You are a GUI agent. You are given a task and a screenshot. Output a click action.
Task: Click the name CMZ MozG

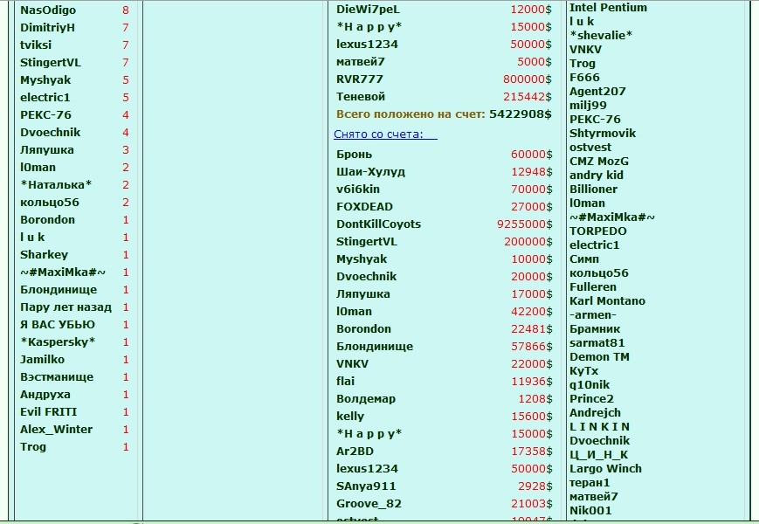599,161
